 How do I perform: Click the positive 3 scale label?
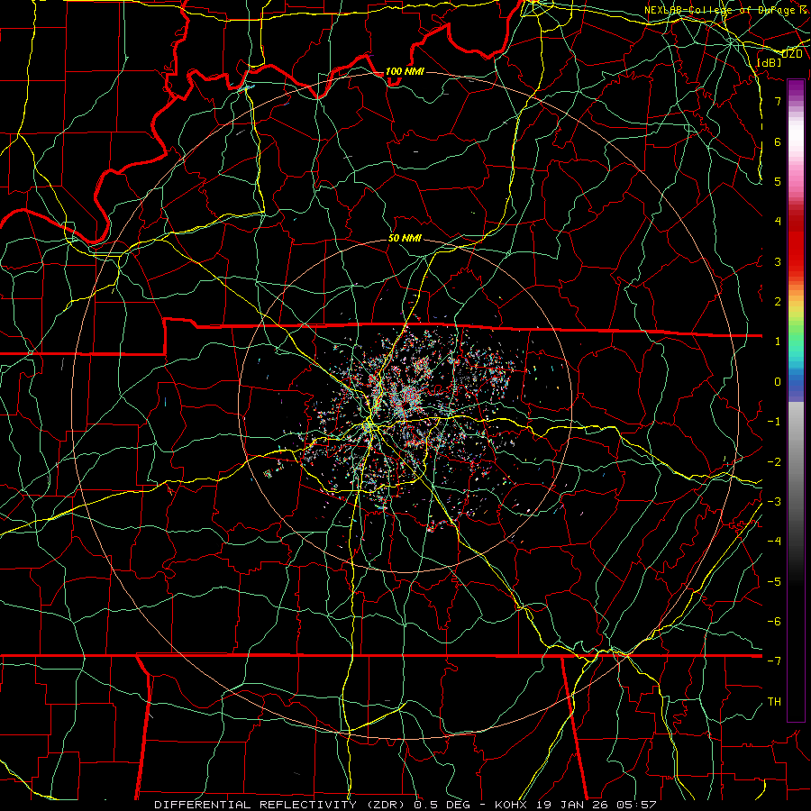[x=778, y=261]
